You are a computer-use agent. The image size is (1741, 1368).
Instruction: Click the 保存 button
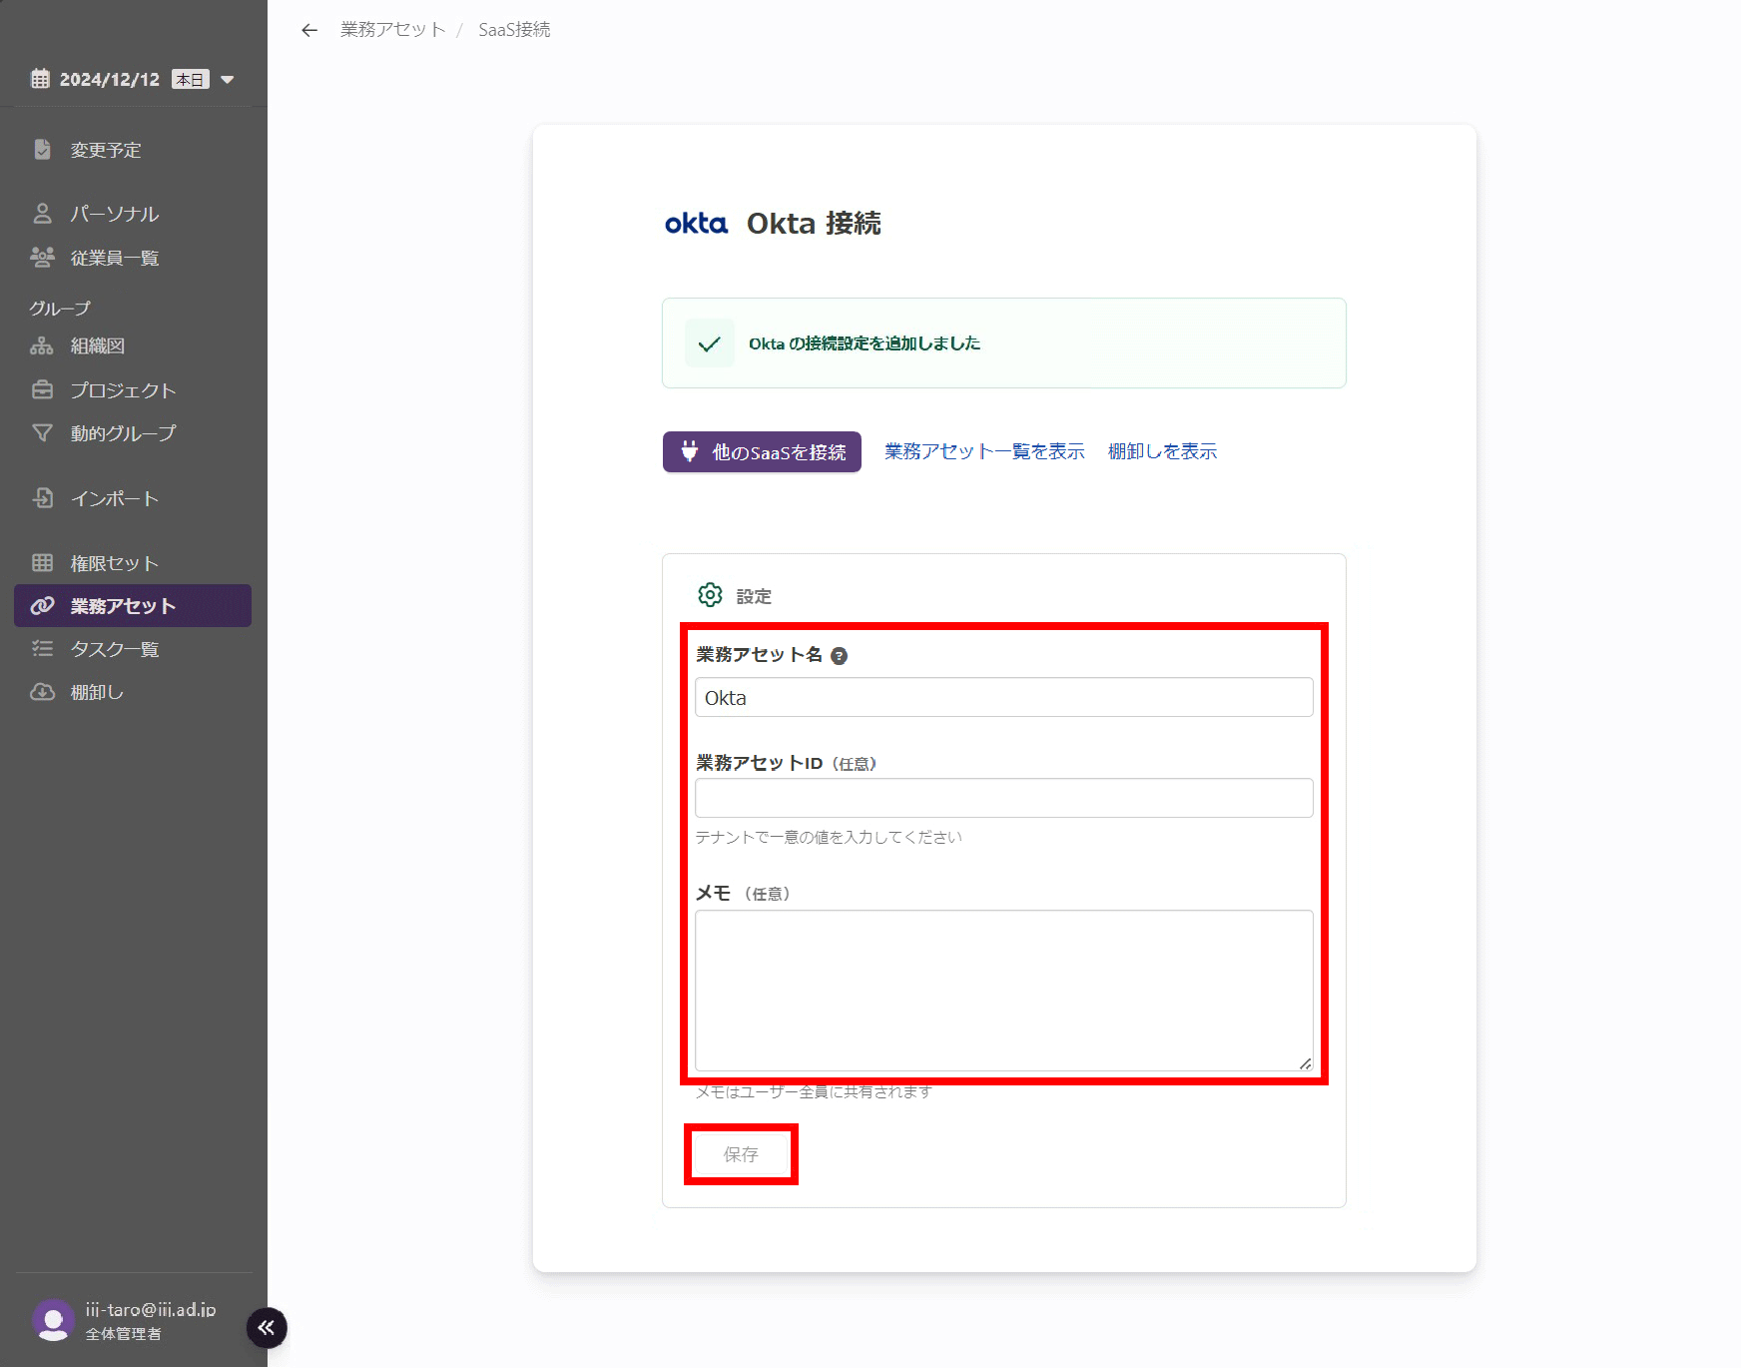[x=741, y=1154]
